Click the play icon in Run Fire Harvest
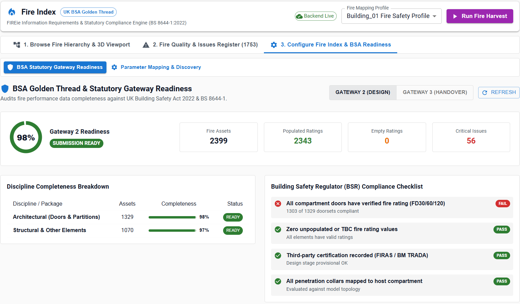Viewport: 520px width, 304px height. pyautogui.click(x=455, y=16)
